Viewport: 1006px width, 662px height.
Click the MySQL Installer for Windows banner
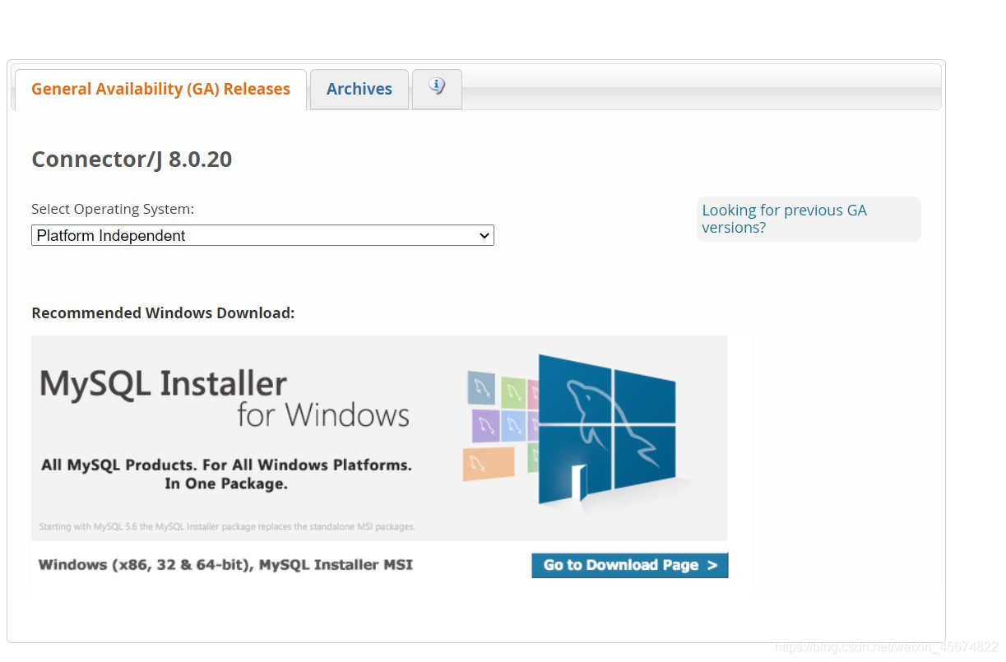click(x=379, y=437)
